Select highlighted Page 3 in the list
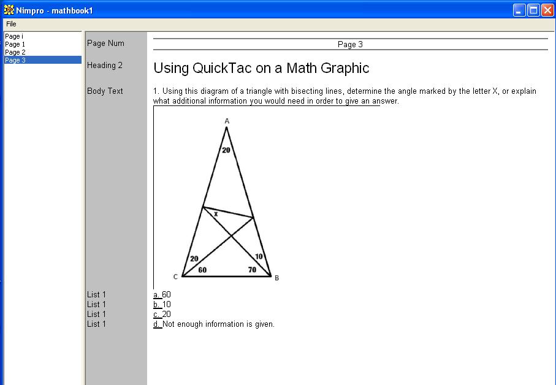The height and width of the screenshot is (385, 556). point(43,60)
